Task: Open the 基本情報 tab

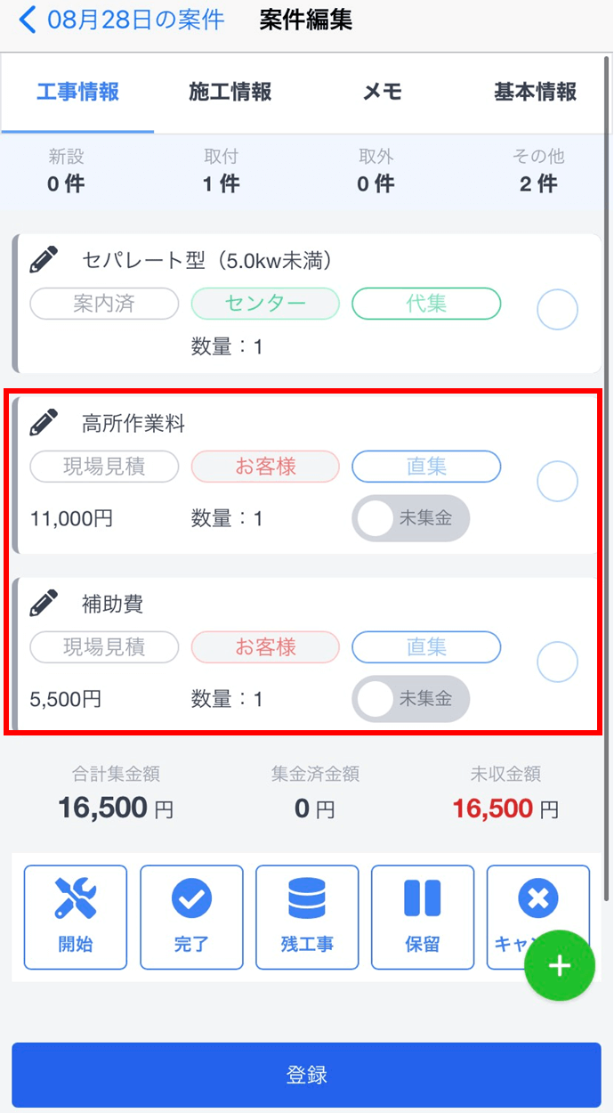Action: (x=535, y=92)
